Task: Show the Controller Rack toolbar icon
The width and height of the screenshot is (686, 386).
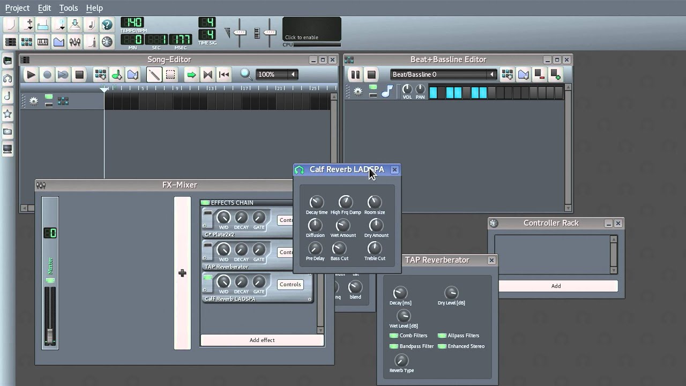Action: tap(107, 42)
